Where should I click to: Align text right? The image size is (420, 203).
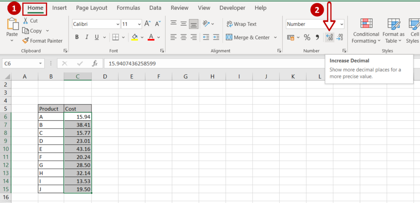pos(194,37)
